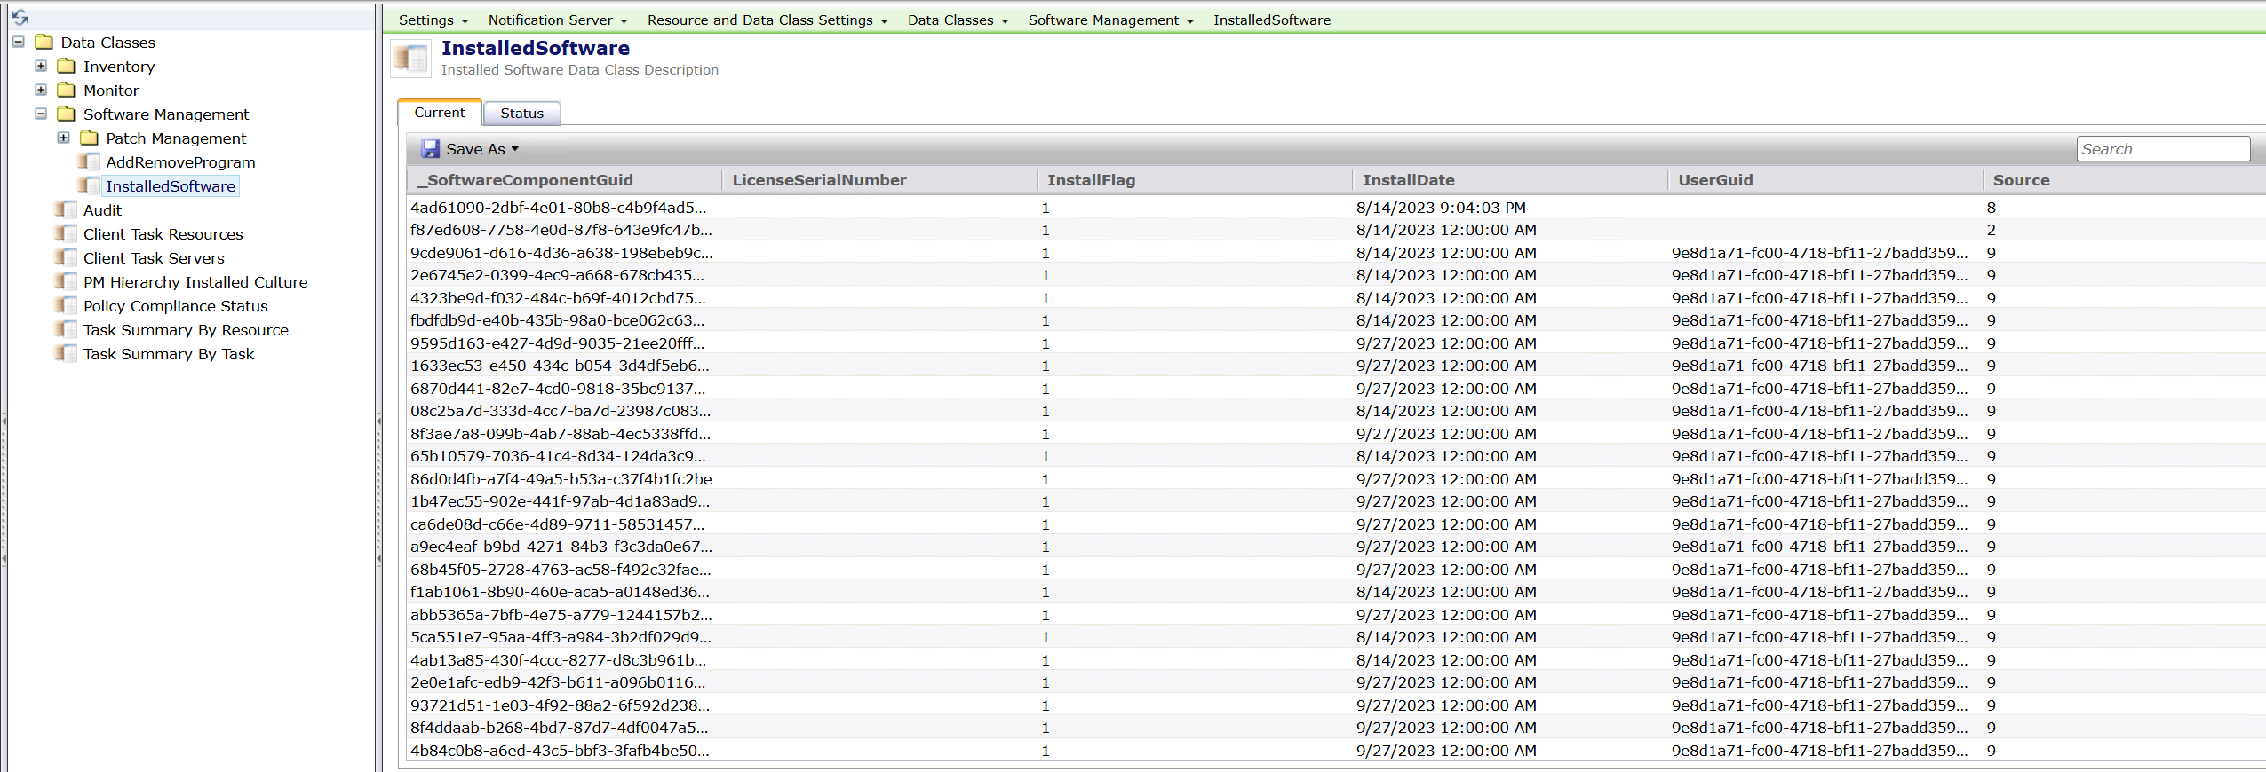Click the Inventory folder icon

pyautogui.click(x=66, y=67)
